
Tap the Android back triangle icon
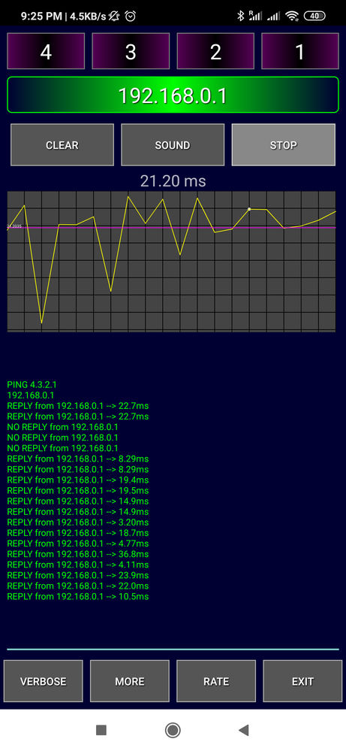tap(244, 730)
